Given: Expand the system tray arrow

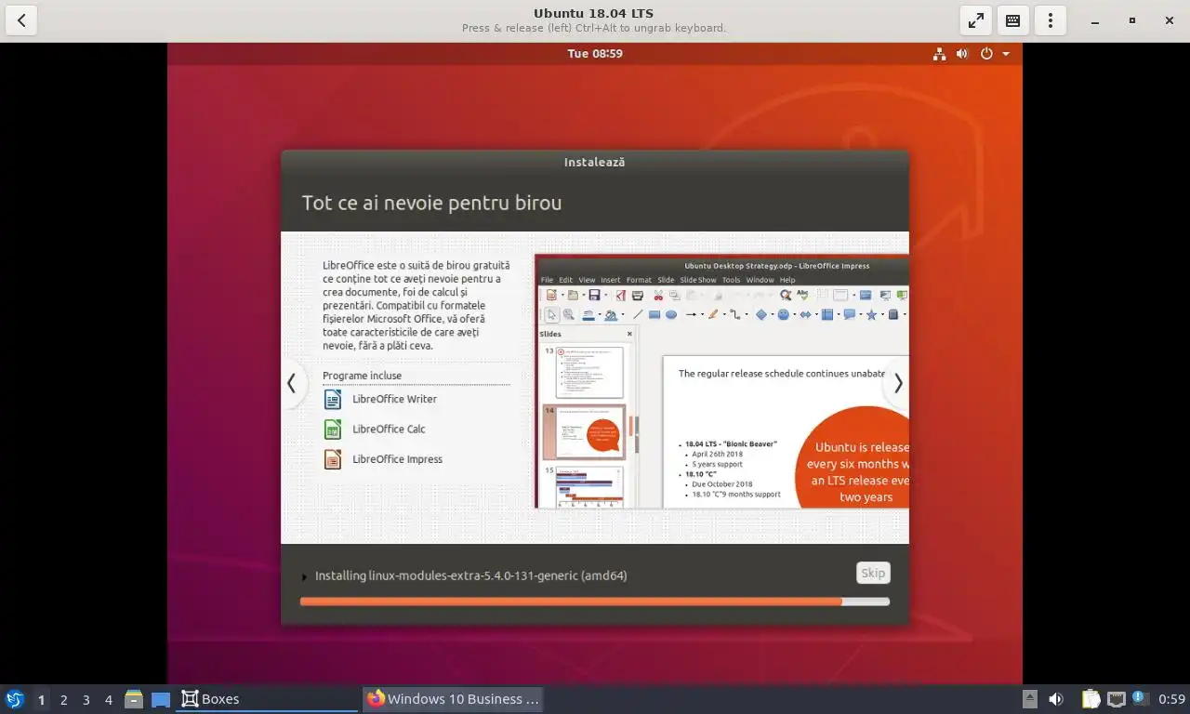Looking at the screenshot, I should coord(1030,699).
